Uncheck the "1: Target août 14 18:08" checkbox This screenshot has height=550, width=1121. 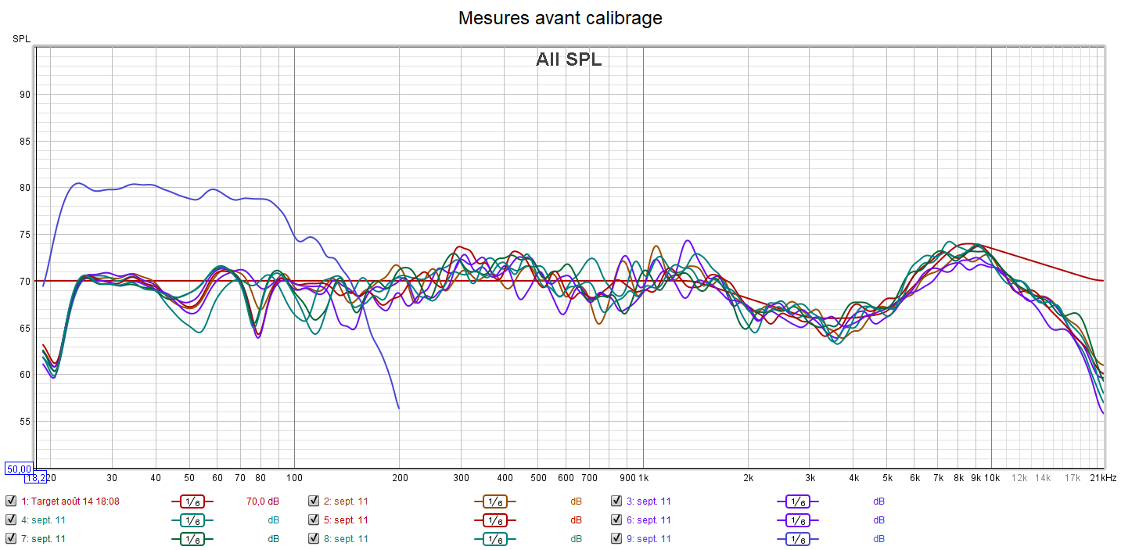(11, 501)
